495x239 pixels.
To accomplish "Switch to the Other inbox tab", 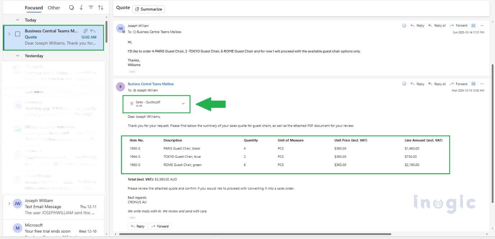I will click(x=54, y=8).
